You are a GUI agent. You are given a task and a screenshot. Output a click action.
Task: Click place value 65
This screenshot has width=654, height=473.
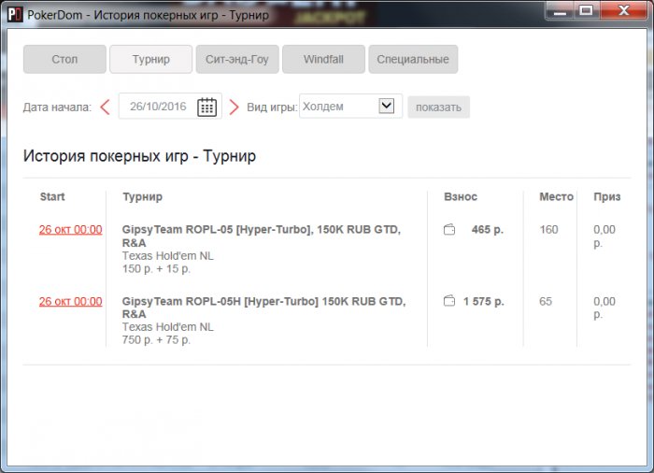[546, 301]
